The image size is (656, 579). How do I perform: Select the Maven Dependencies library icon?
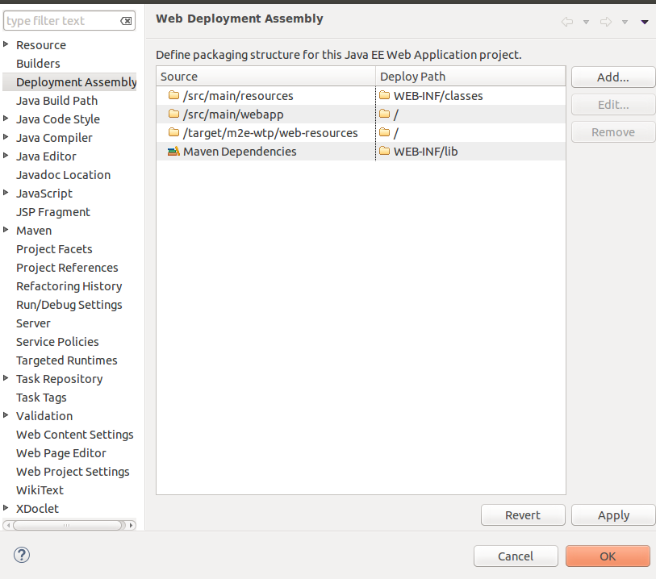(173, 152)
